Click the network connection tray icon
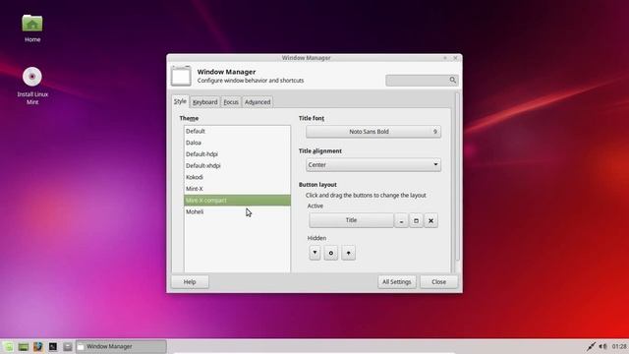Screen dimensions: 629x354 coord(591,346)
